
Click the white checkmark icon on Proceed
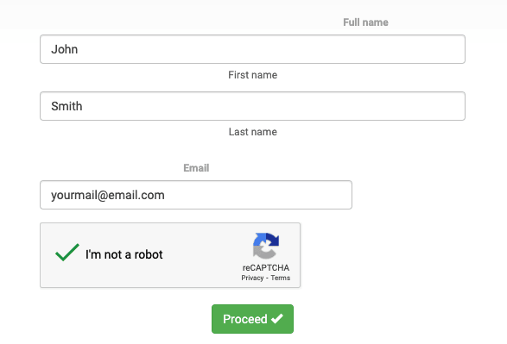tap(277, 318)
